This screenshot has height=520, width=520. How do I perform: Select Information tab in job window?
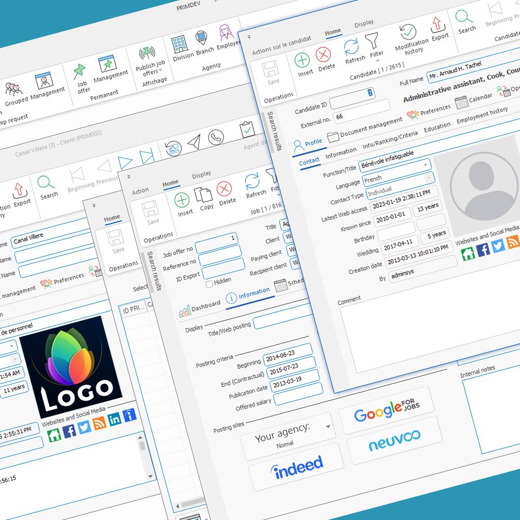(x=248, y=295)
